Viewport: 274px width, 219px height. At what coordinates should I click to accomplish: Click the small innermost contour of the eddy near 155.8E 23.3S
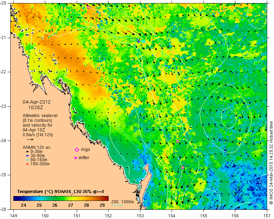(229, 118)
